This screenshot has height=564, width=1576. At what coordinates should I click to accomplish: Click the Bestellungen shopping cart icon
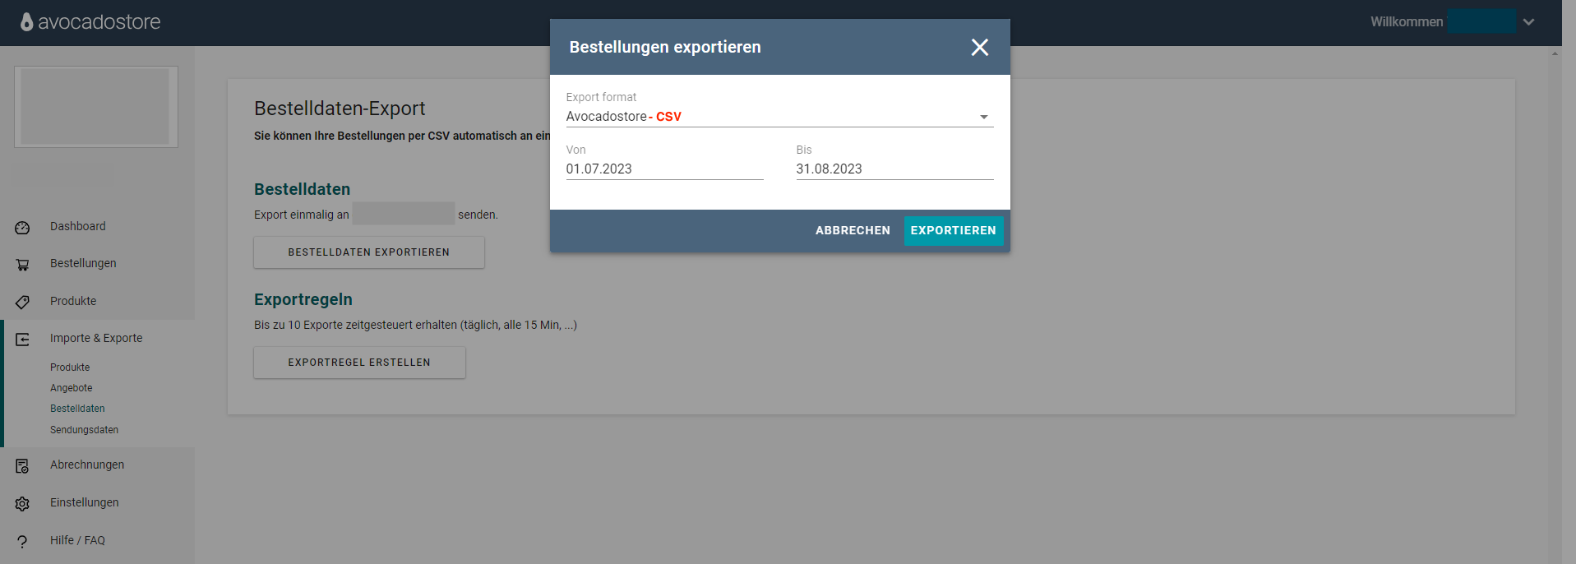pos(22,265)
